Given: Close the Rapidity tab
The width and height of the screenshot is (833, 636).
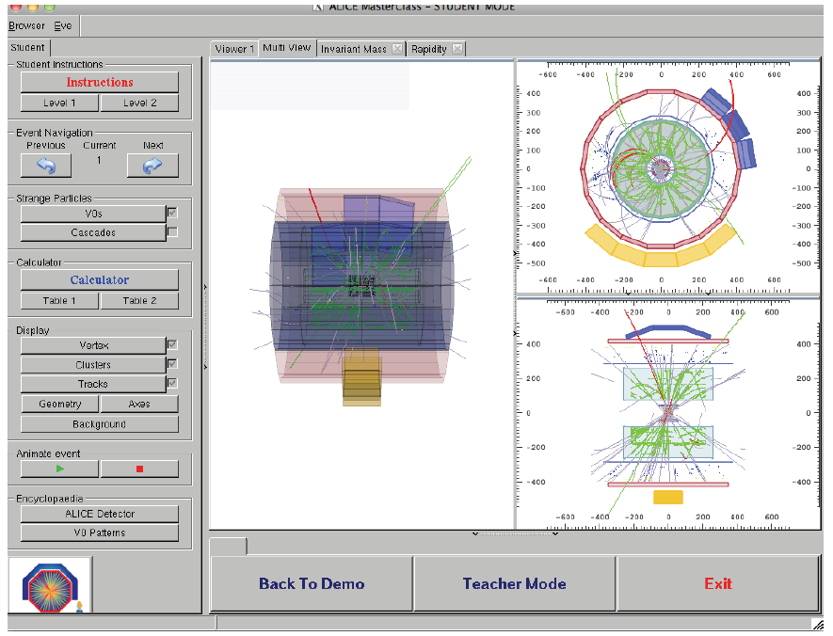Looking at the screenshot, I should tap(457, 48).
